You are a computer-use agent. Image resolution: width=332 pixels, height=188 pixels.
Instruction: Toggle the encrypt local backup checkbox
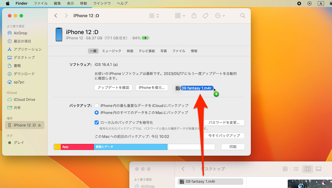click(97, 123)
